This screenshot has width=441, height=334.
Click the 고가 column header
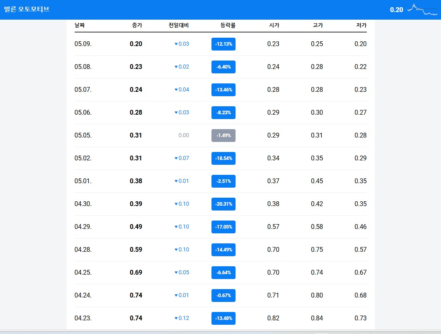[x=318, y=25]
